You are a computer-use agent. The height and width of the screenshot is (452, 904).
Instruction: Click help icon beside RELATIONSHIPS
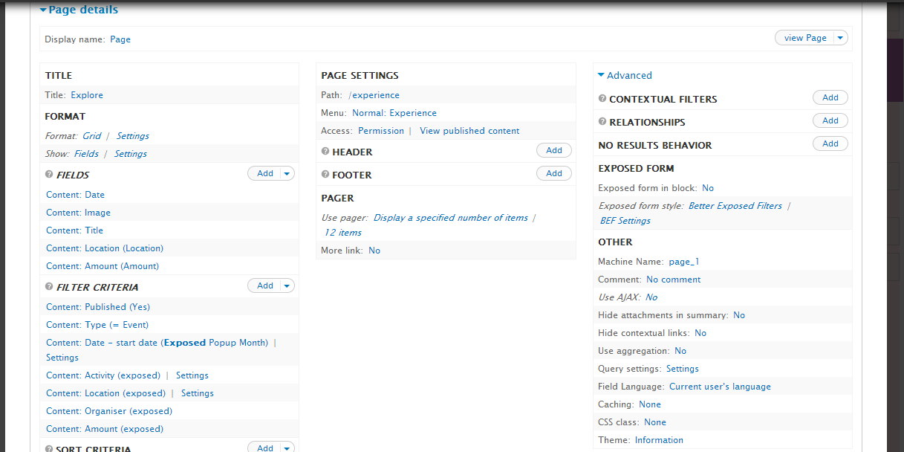click(x=602, y=122)
